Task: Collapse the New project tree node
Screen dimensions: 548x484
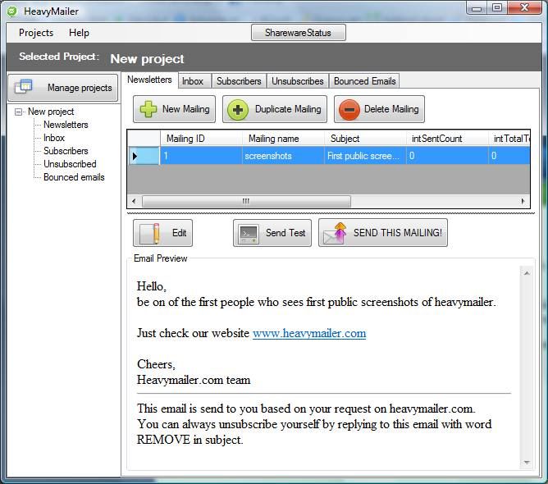Action: coord(18,112)
